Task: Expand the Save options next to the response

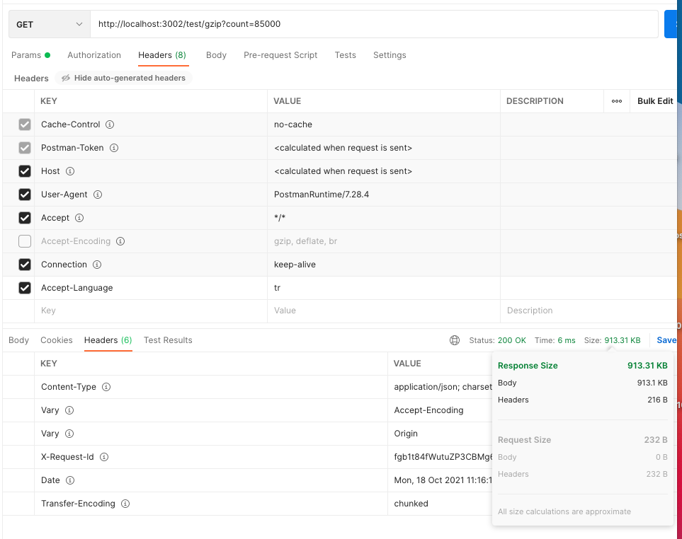Action: [666, 340]
